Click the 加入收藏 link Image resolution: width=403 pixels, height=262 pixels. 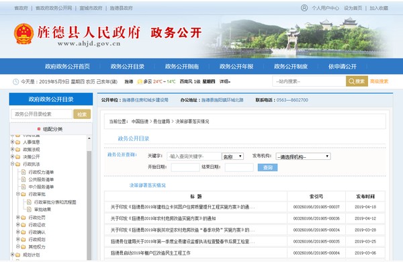pos(379,8)
